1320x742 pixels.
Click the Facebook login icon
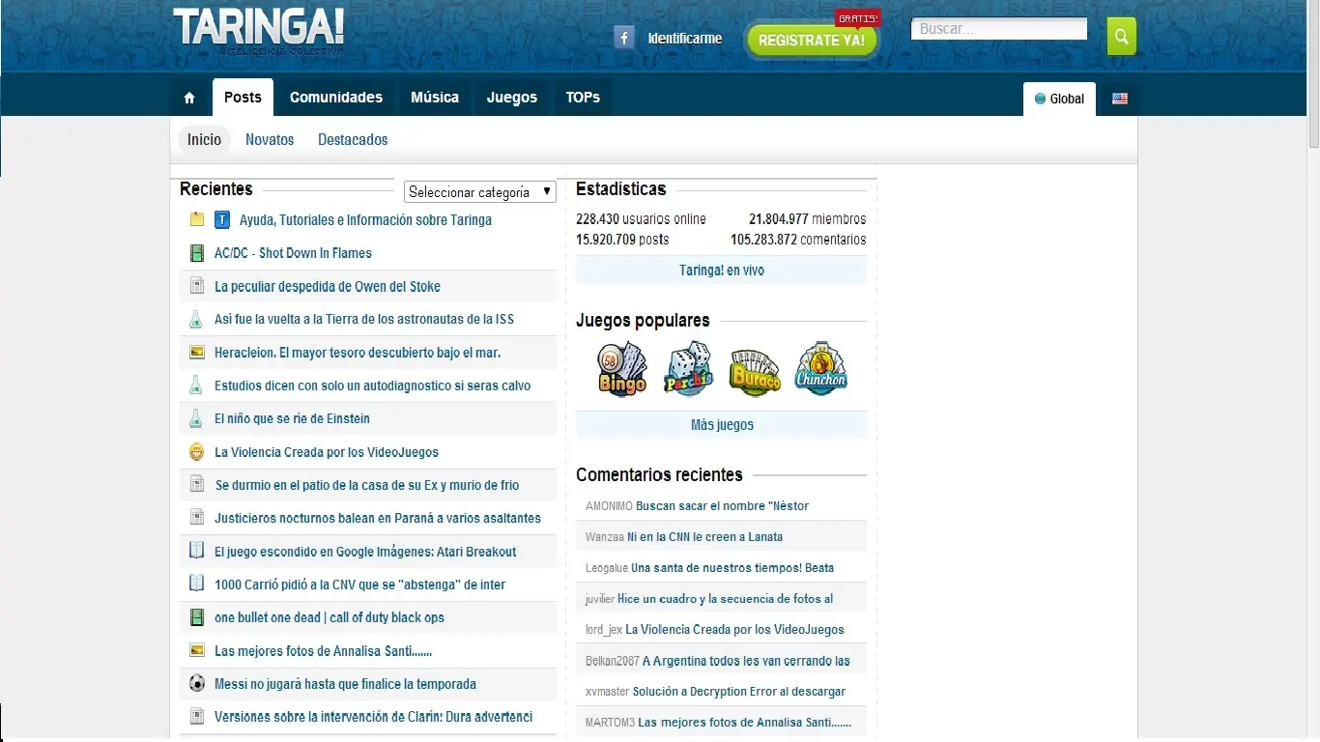coord(624,38)
